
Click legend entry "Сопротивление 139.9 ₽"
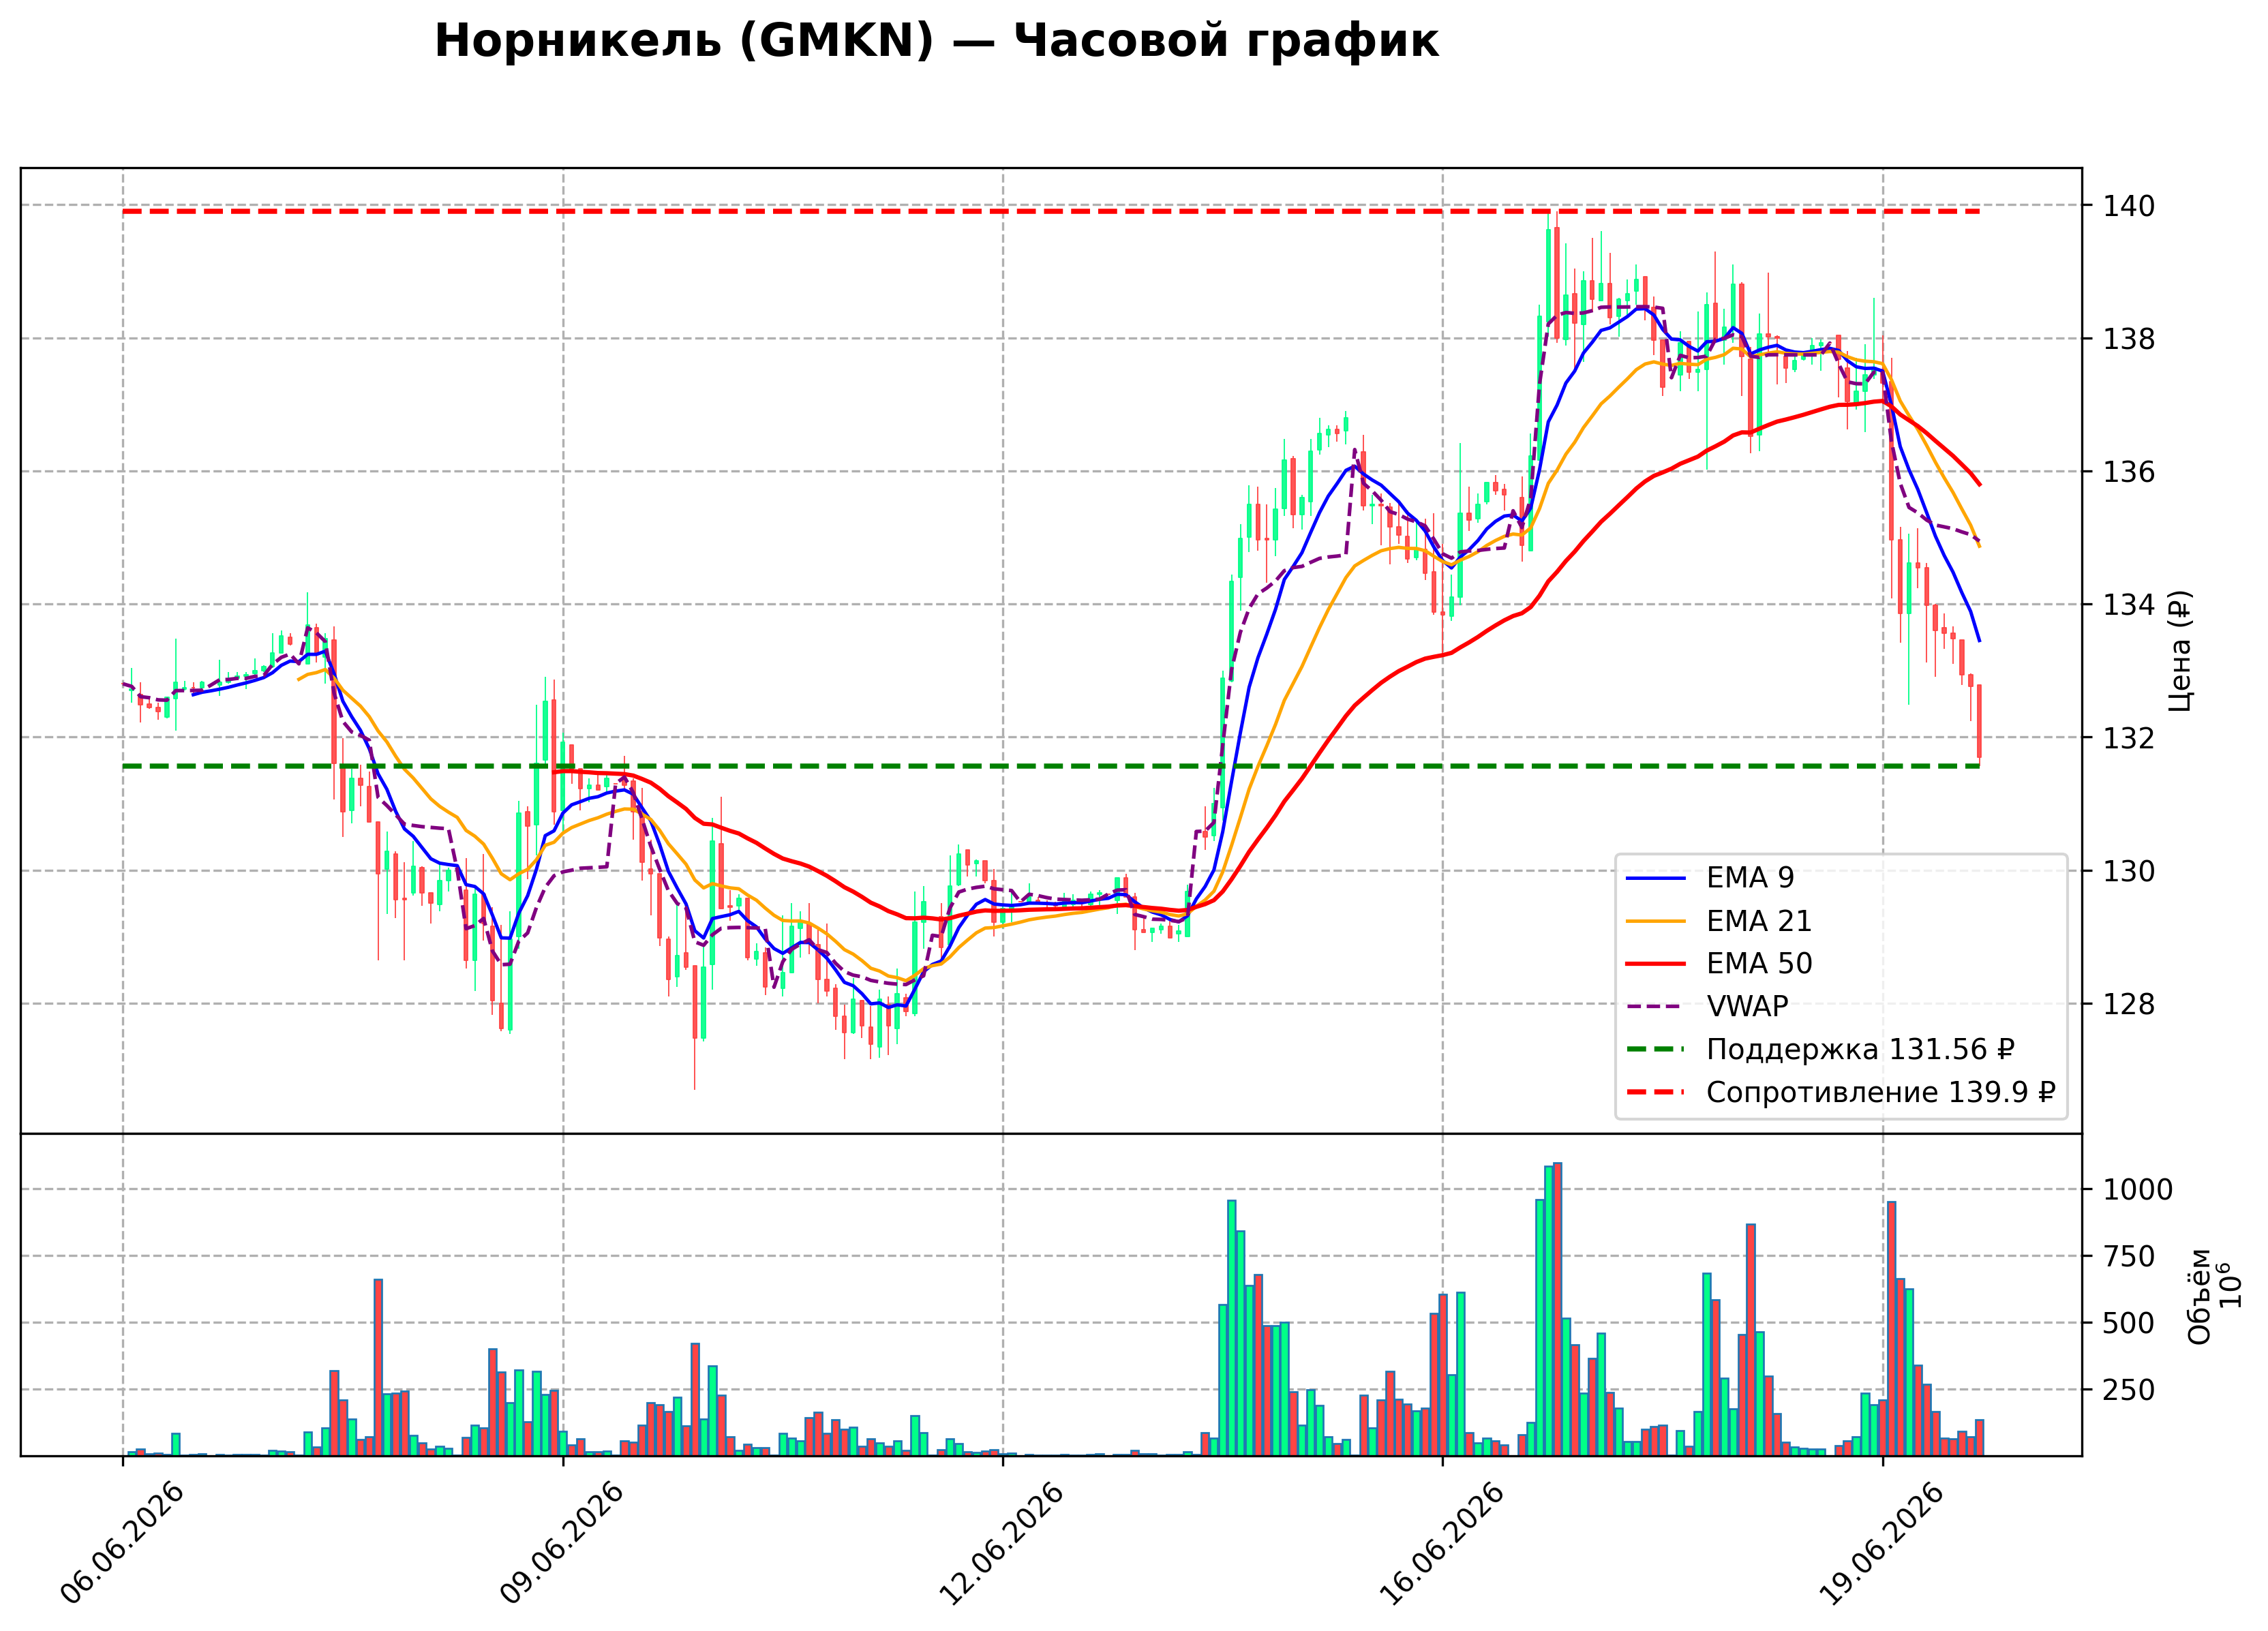(1840, 1092)
